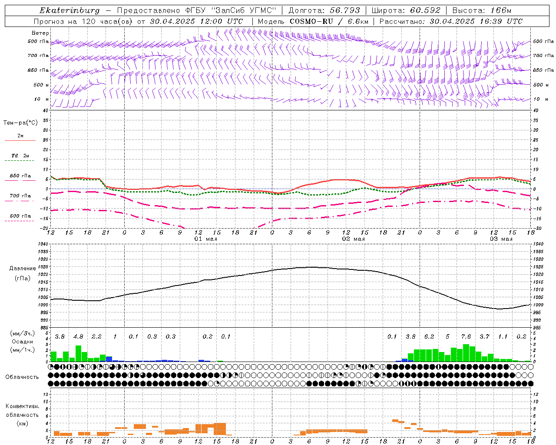Image resolution: width=556 pixels, height=445 pixels.
Task: Click the 3.7 three-hour precipitation value
Action: 484,337
